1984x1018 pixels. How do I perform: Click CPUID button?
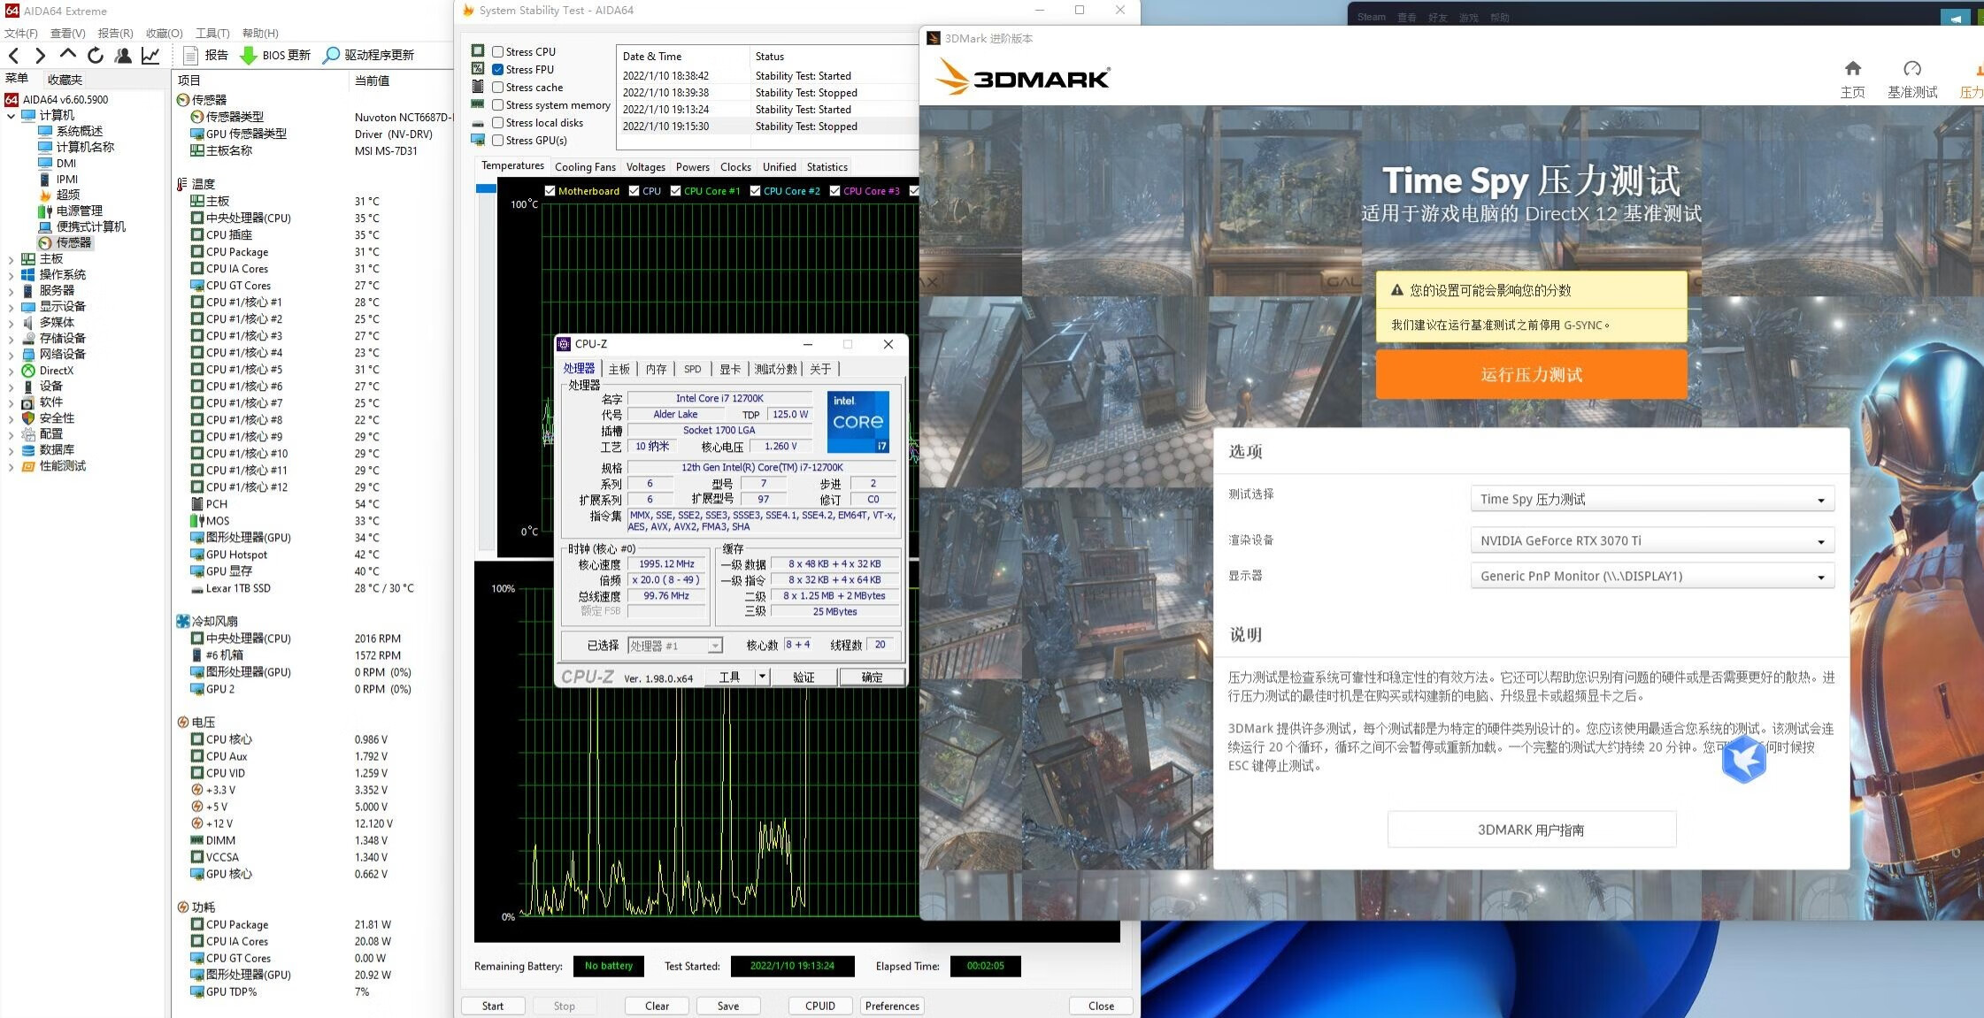click(820, 1007)
